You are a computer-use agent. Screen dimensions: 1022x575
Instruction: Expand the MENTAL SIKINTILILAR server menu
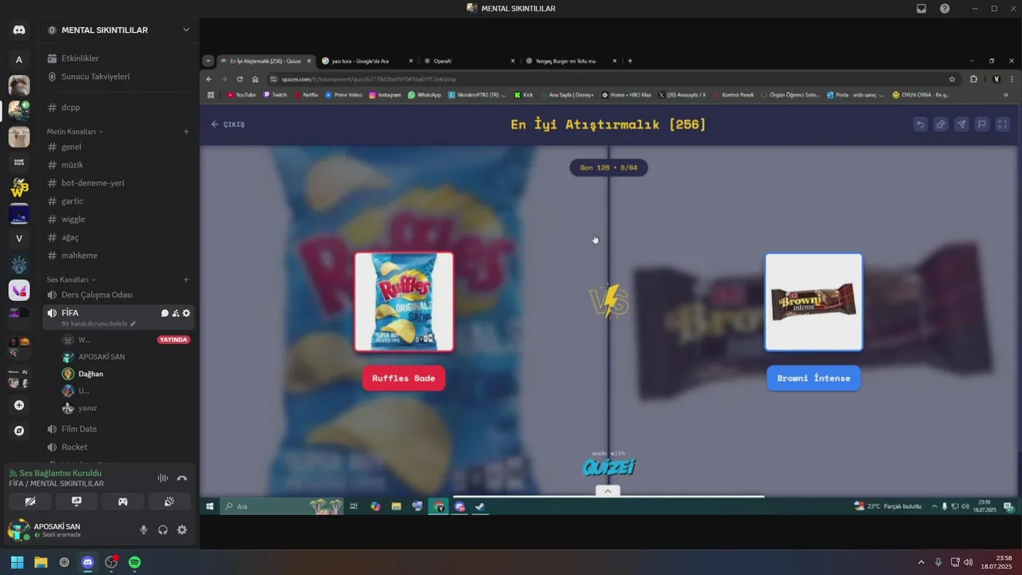(x=186, y=30)
